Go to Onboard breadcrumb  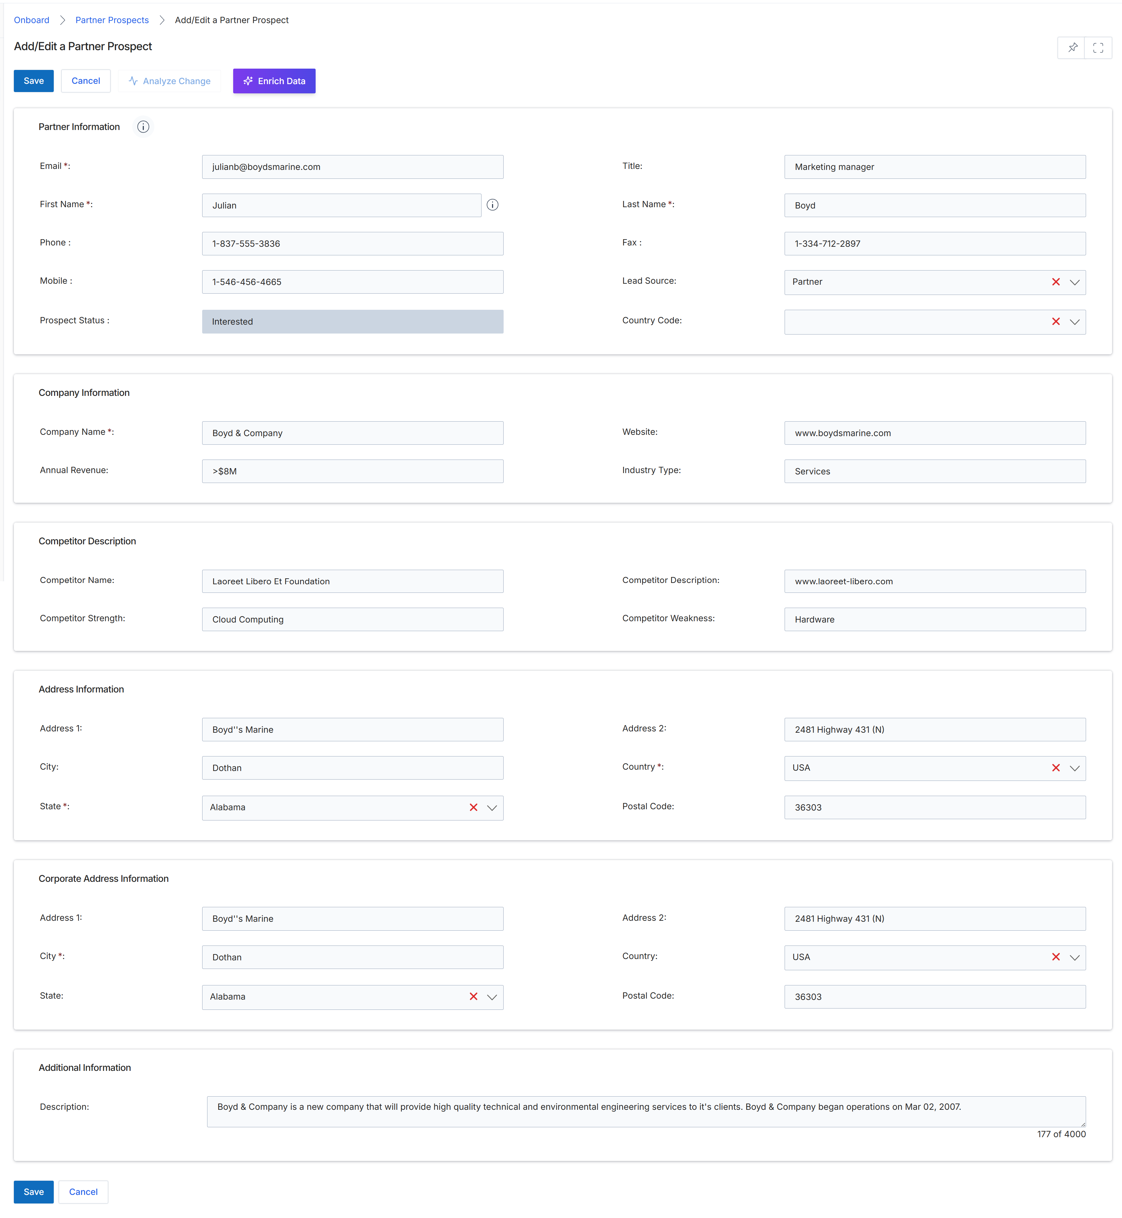pyautogui.click(x=32, y=20)
